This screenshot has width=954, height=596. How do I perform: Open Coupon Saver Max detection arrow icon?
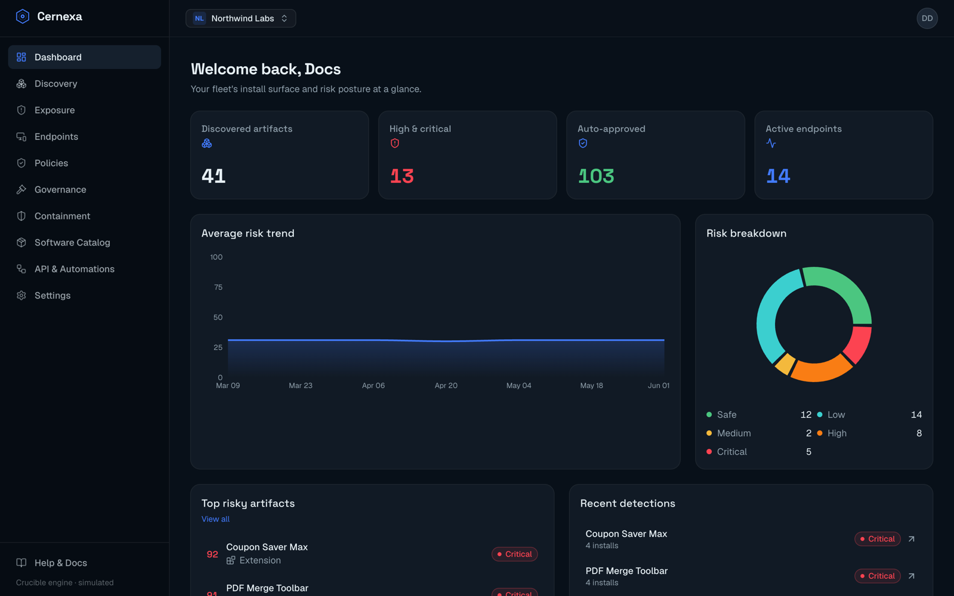tap(911, 539)
